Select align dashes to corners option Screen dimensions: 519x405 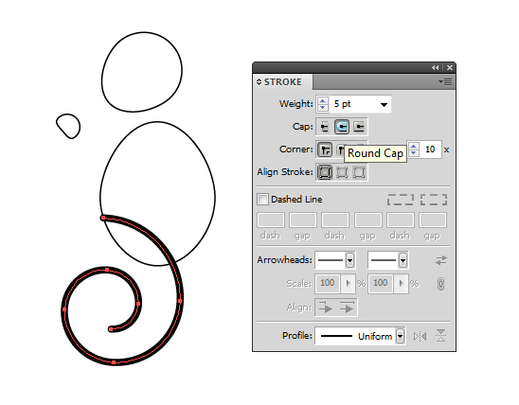click(434, 200)
